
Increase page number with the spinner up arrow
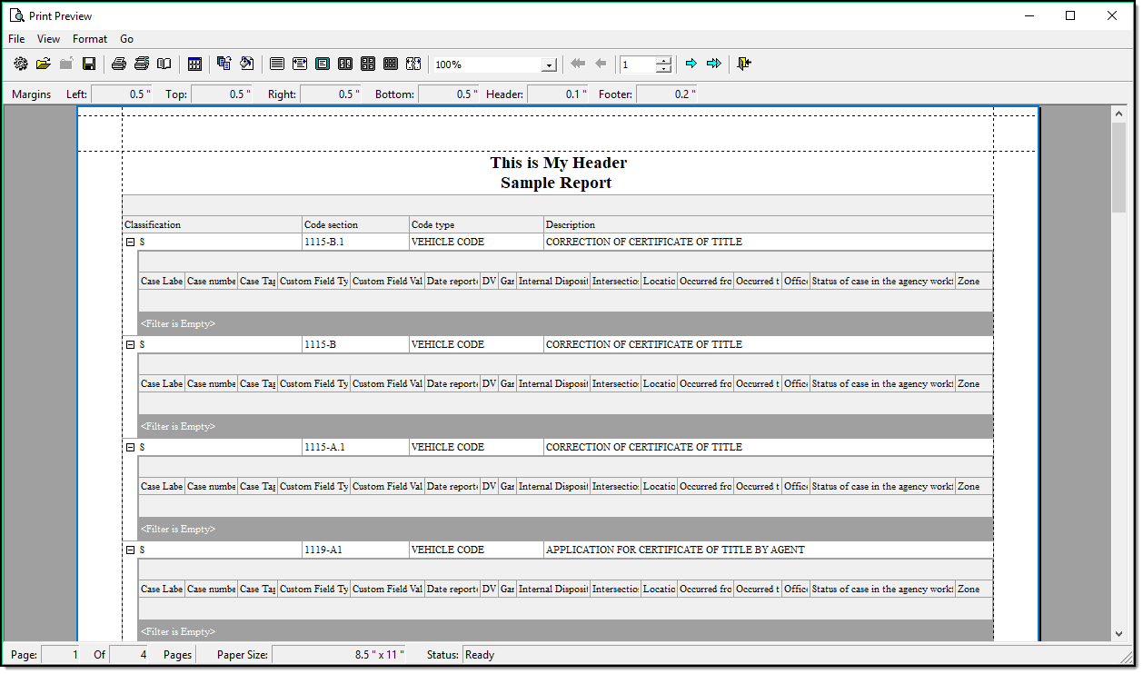click(x=664, y=60)
